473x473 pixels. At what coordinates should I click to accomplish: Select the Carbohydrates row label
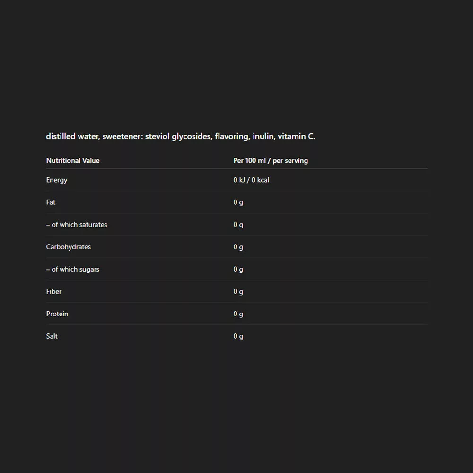pyautogui.click(x=69, y=247)
